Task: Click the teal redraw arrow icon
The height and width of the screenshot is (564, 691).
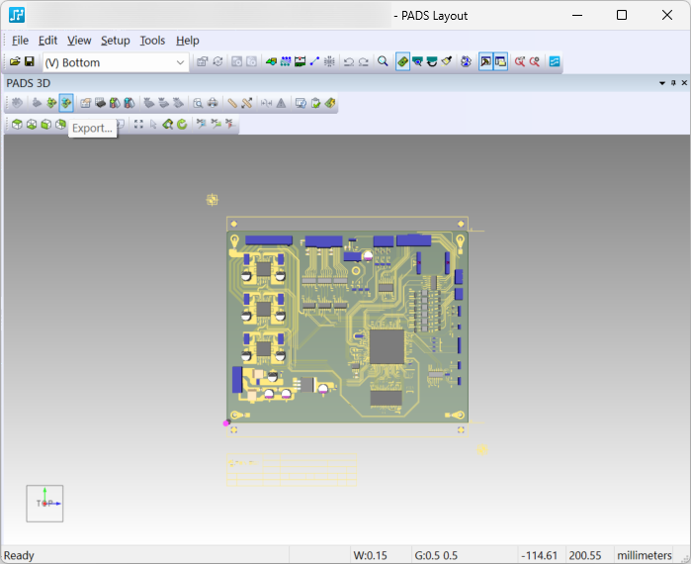Action: tap(432, 61)
